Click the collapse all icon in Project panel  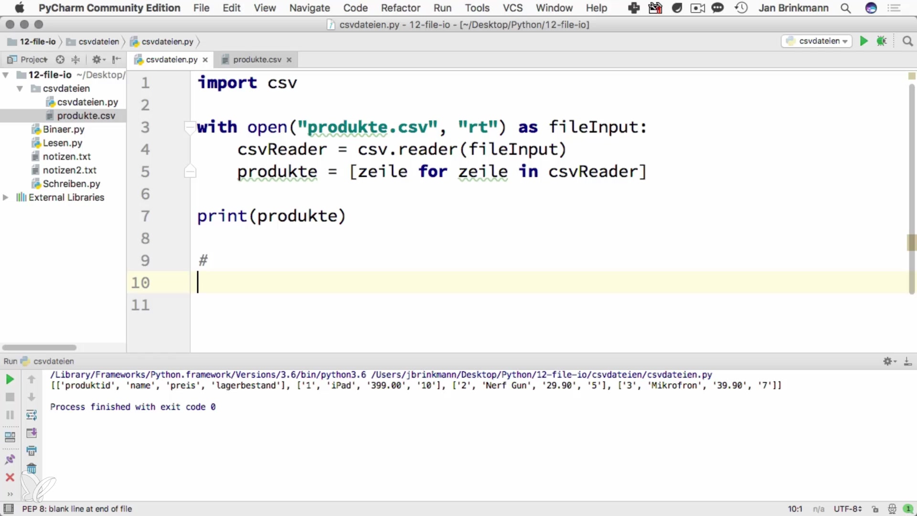pyautogui.click(x=75, y=60)
